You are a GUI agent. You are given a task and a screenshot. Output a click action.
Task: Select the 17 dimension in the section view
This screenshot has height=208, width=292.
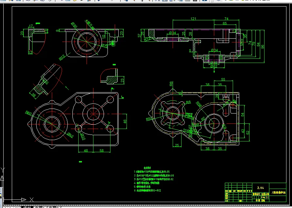tap(31, 26)
